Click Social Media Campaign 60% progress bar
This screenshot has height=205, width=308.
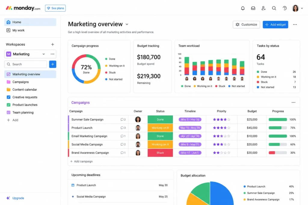click(x=278, y=144)
